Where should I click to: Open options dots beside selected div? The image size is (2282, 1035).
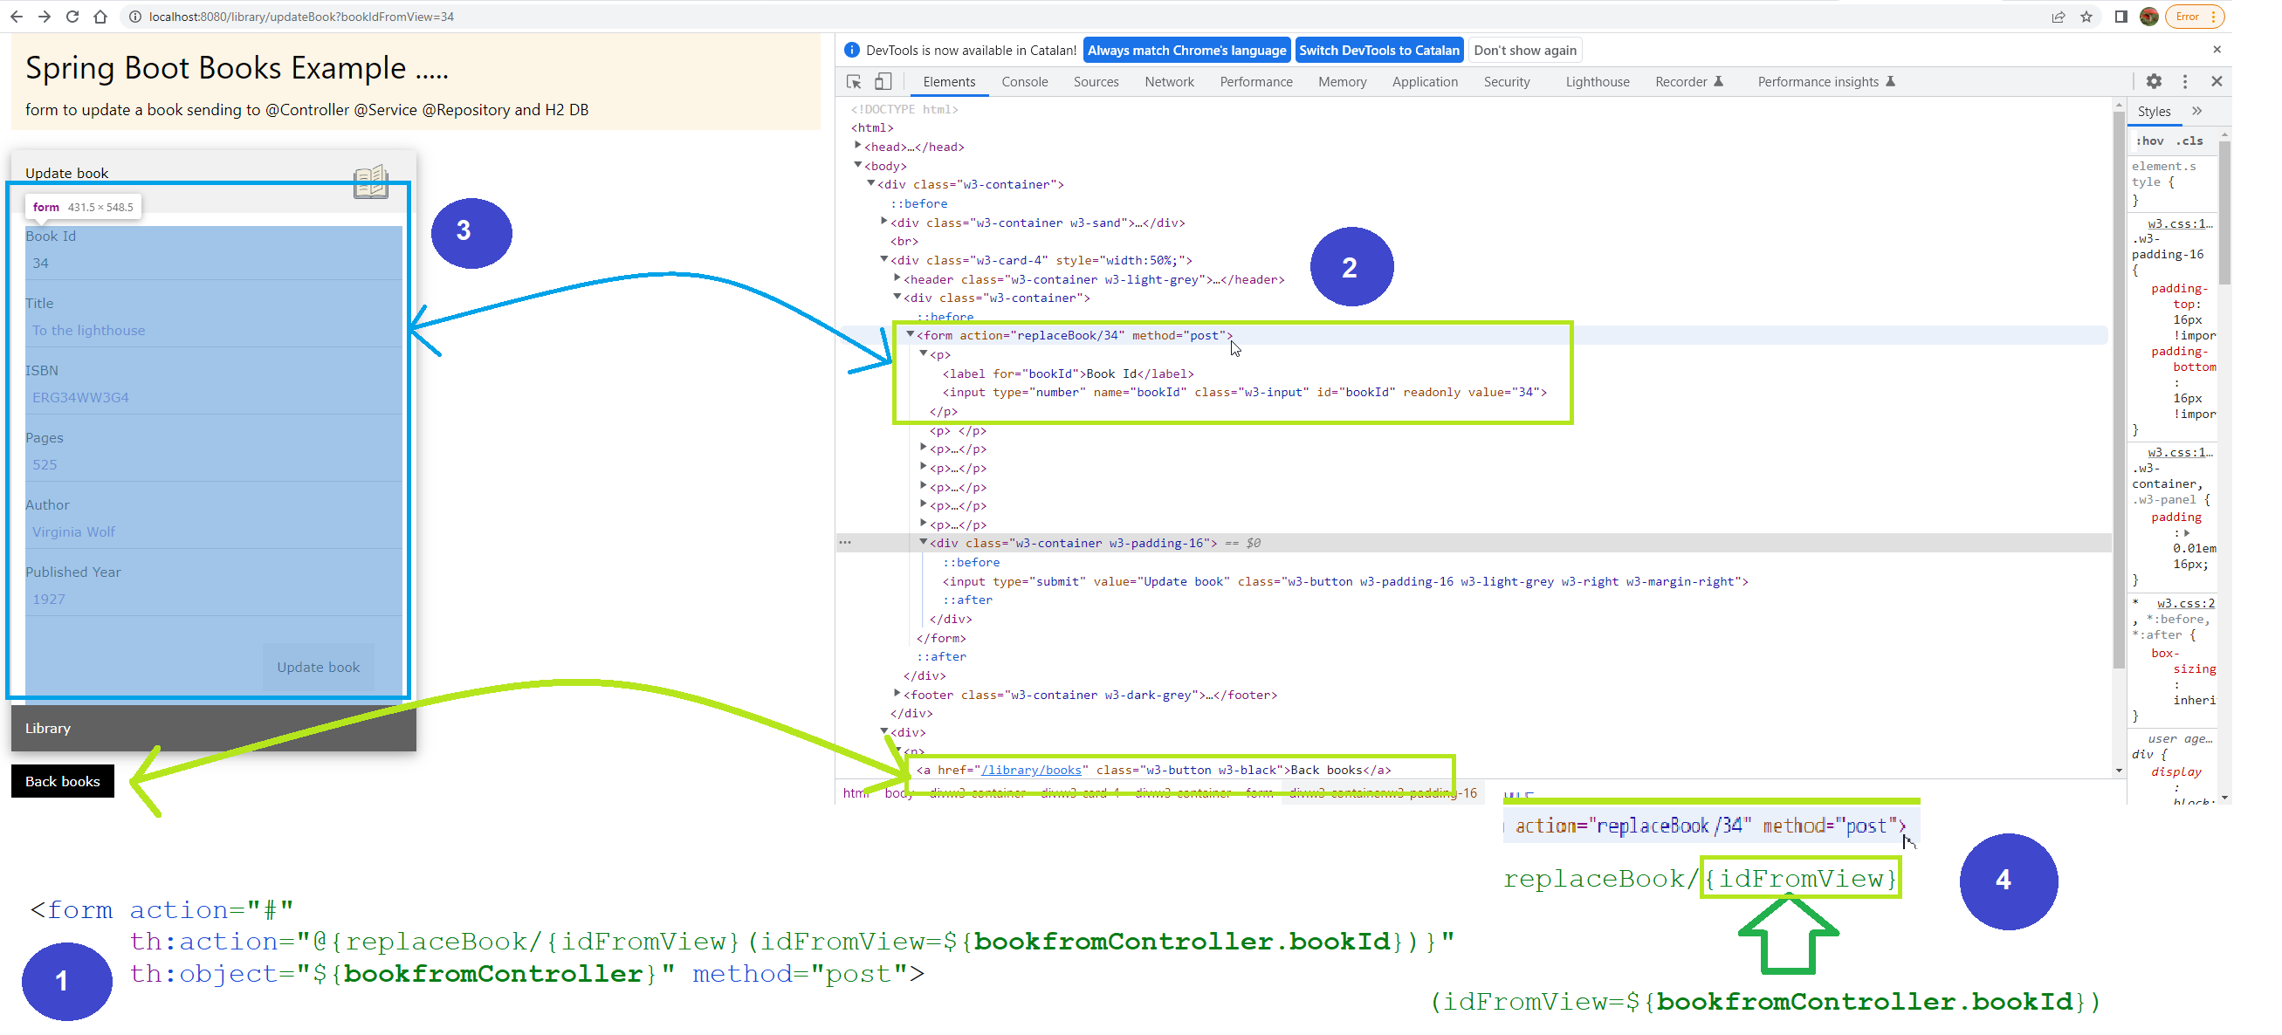pos(845,543)
